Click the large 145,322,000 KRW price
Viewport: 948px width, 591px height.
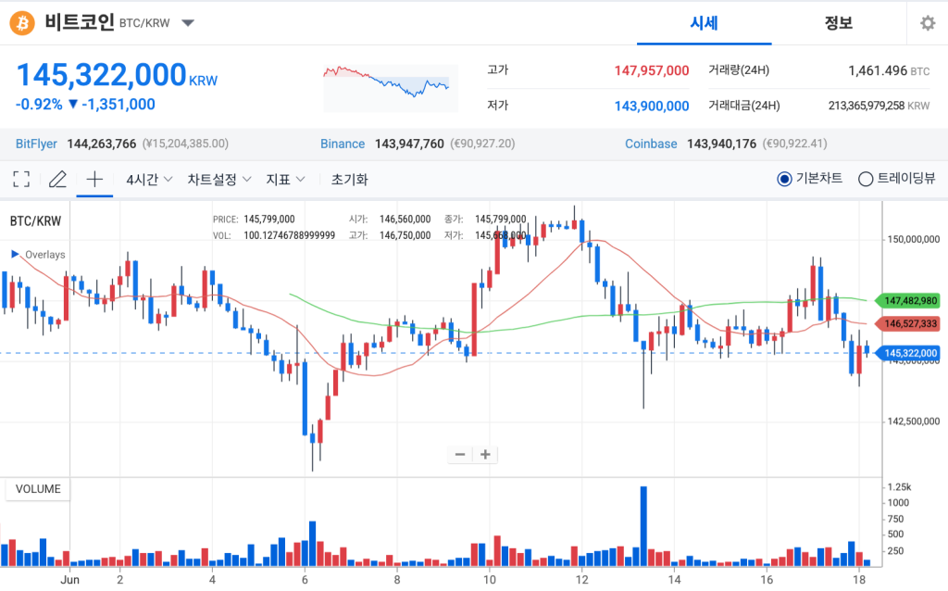coord(117,75)
